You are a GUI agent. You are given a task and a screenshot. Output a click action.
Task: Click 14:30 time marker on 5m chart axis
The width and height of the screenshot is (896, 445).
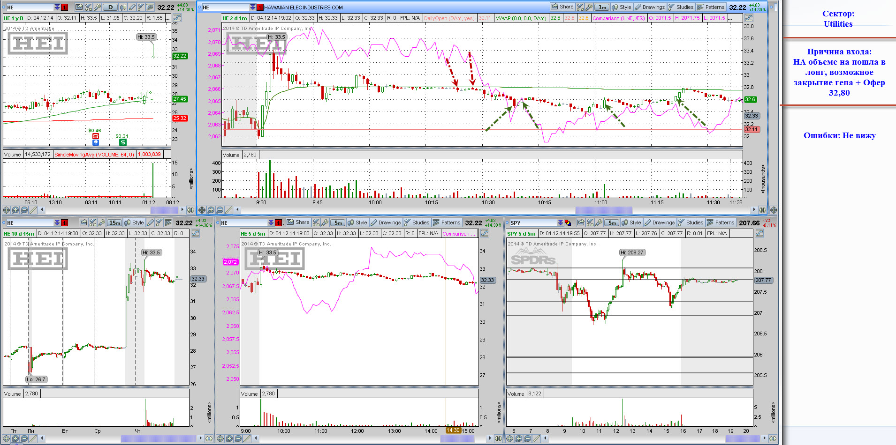click(453, 430)
